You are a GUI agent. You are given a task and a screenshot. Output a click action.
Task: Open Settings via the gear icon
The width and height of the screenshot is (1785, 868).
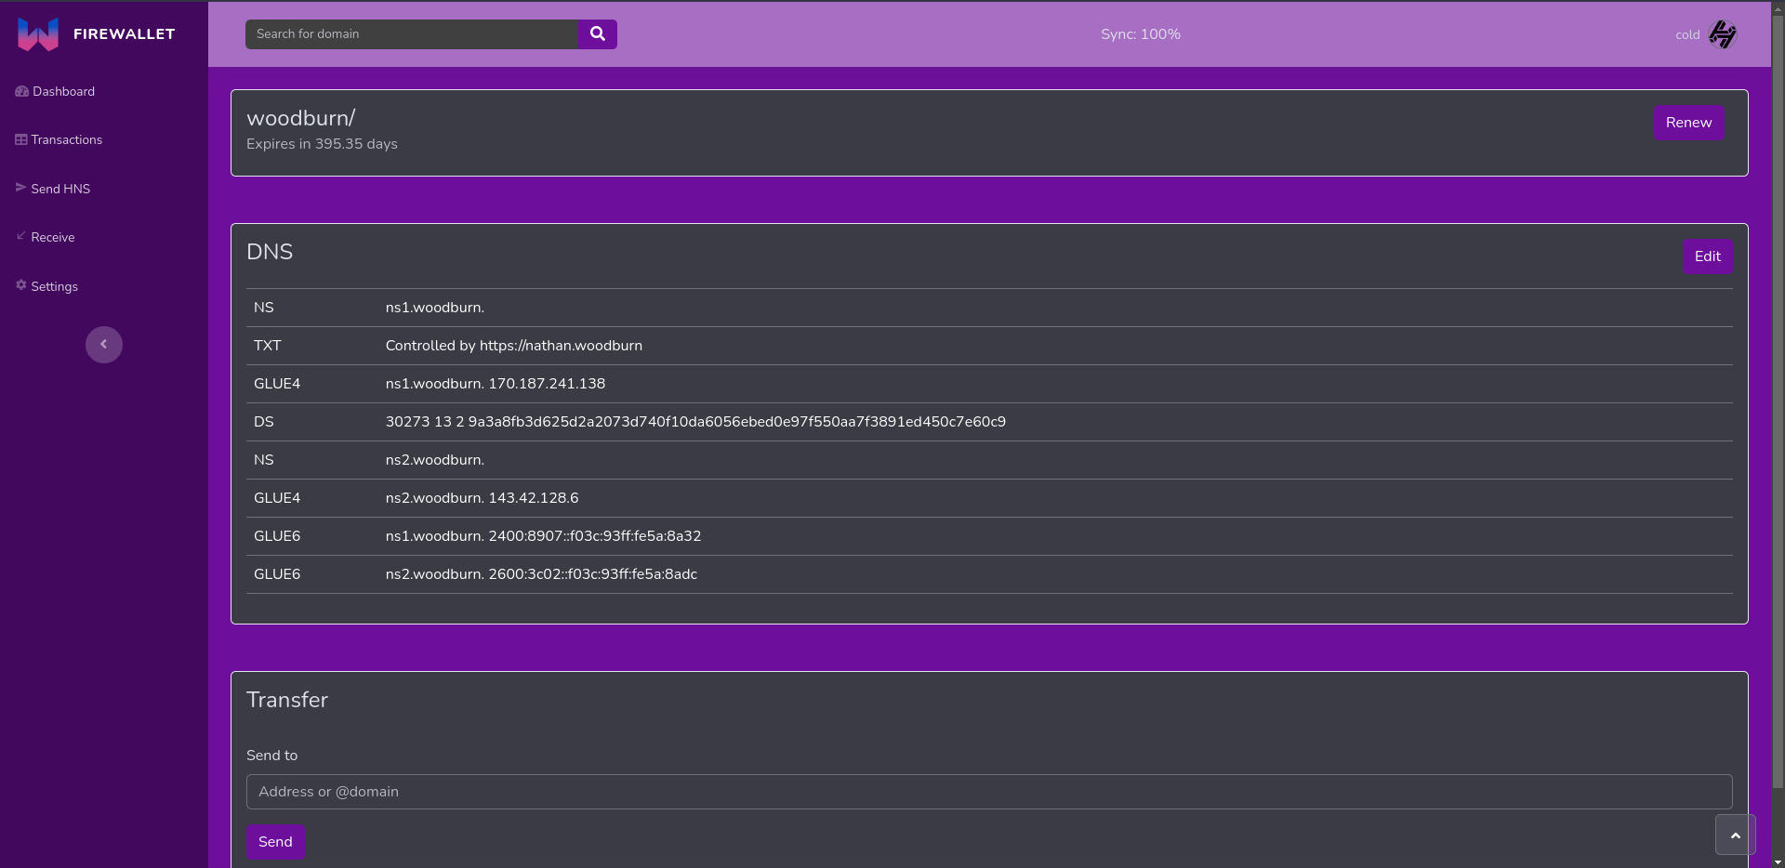(20, 286)
